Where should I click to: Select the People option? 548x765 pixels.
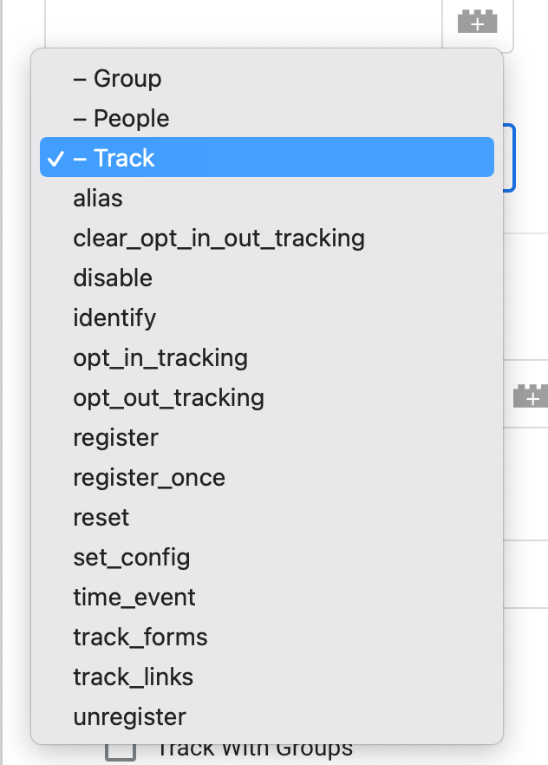click(x=121, y=119)
